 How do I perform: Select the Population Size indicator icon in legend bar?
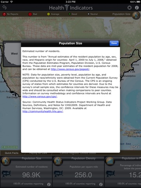tap(136, 15)
